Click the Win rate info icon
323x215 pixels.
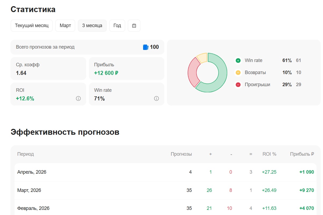coord(156,99)
